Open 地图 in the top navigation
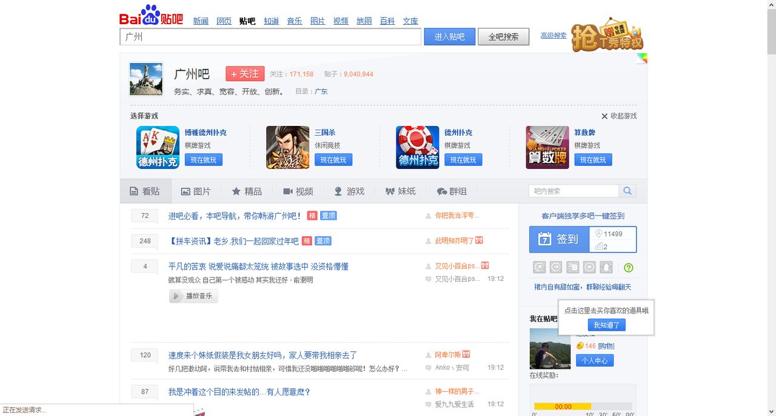Image resolution: width=776 pixels, height=416 pixels. [364, 21]
